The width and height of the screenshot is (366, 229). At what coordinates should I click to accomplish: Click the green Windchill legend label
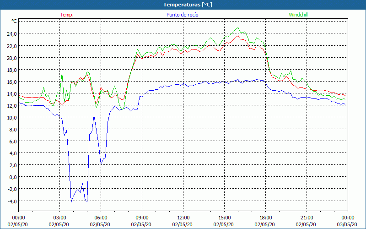298,15
